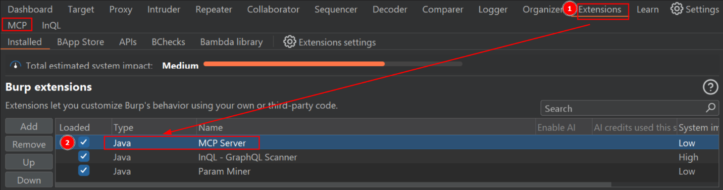The image size is (723, 190).
Task: Open the Repeater tab
Action: 213,9
